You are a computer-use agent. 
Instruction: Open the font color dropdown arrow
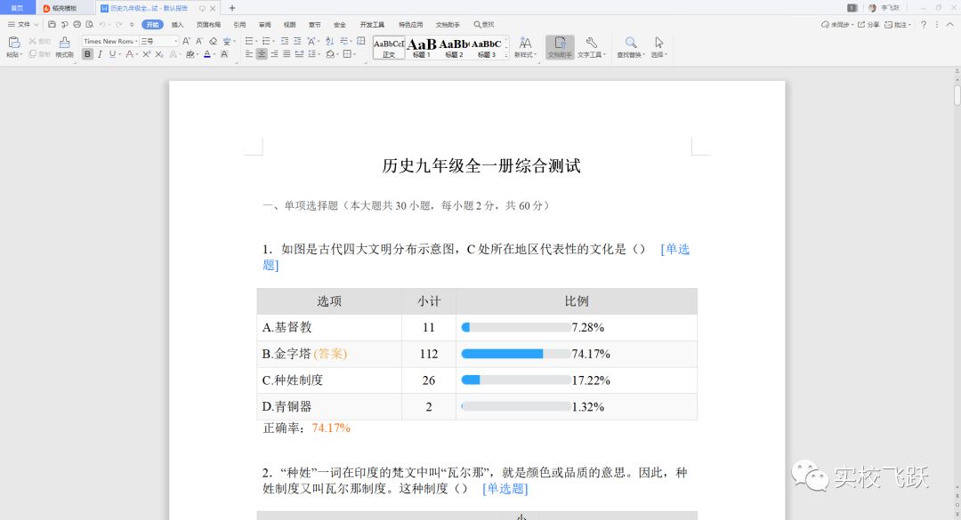[x=214, y=54]
